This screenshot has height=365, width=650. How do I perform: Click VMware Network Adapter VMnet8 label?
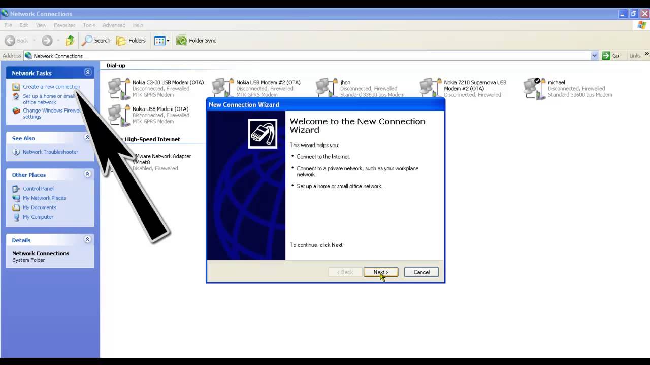[161, 159]
